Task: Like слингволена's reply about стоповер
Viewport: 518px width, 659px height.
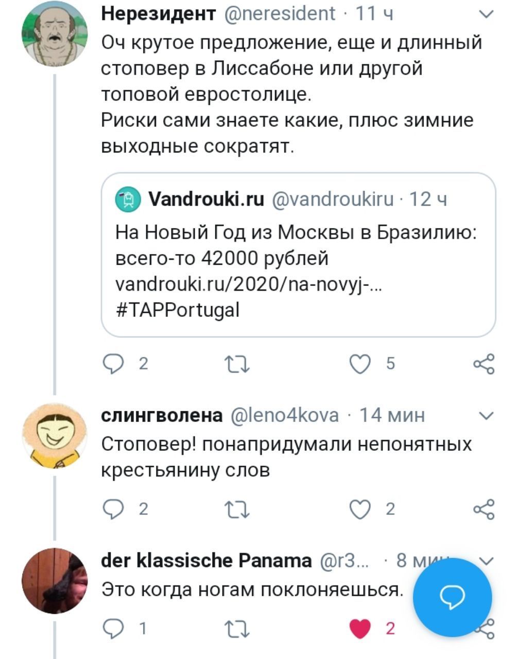Action: (x=360, y=510)
